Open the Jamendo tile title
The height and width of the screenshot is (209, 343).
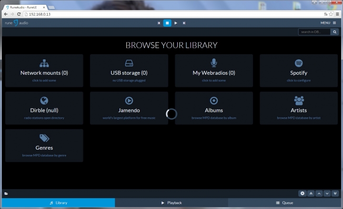click(x=129, y=110)
